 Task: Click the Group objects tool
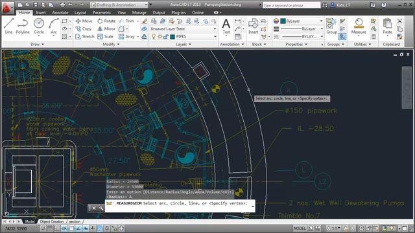click(x=331, y=26)
